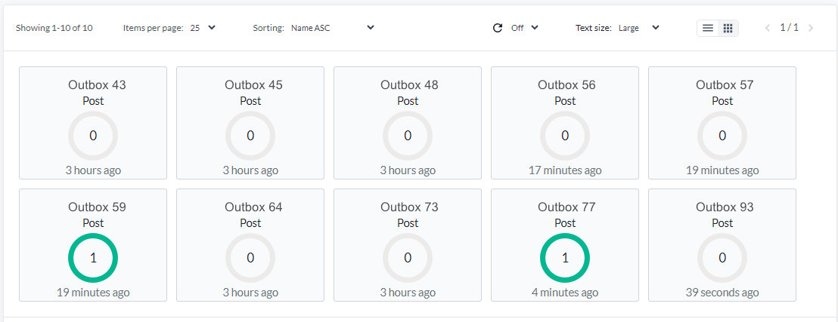The width and height of the screenshot is (838, 322).
Task: Click the "Showing 1-10 of 10" text
Action: point(54,28)
